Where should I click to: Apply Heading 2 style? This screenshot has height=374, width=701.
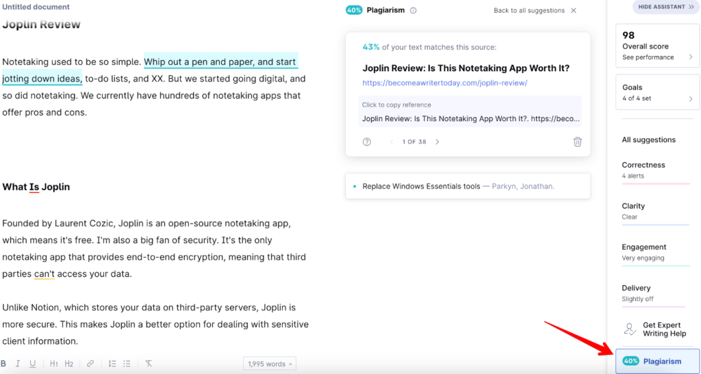pos(69,364)
